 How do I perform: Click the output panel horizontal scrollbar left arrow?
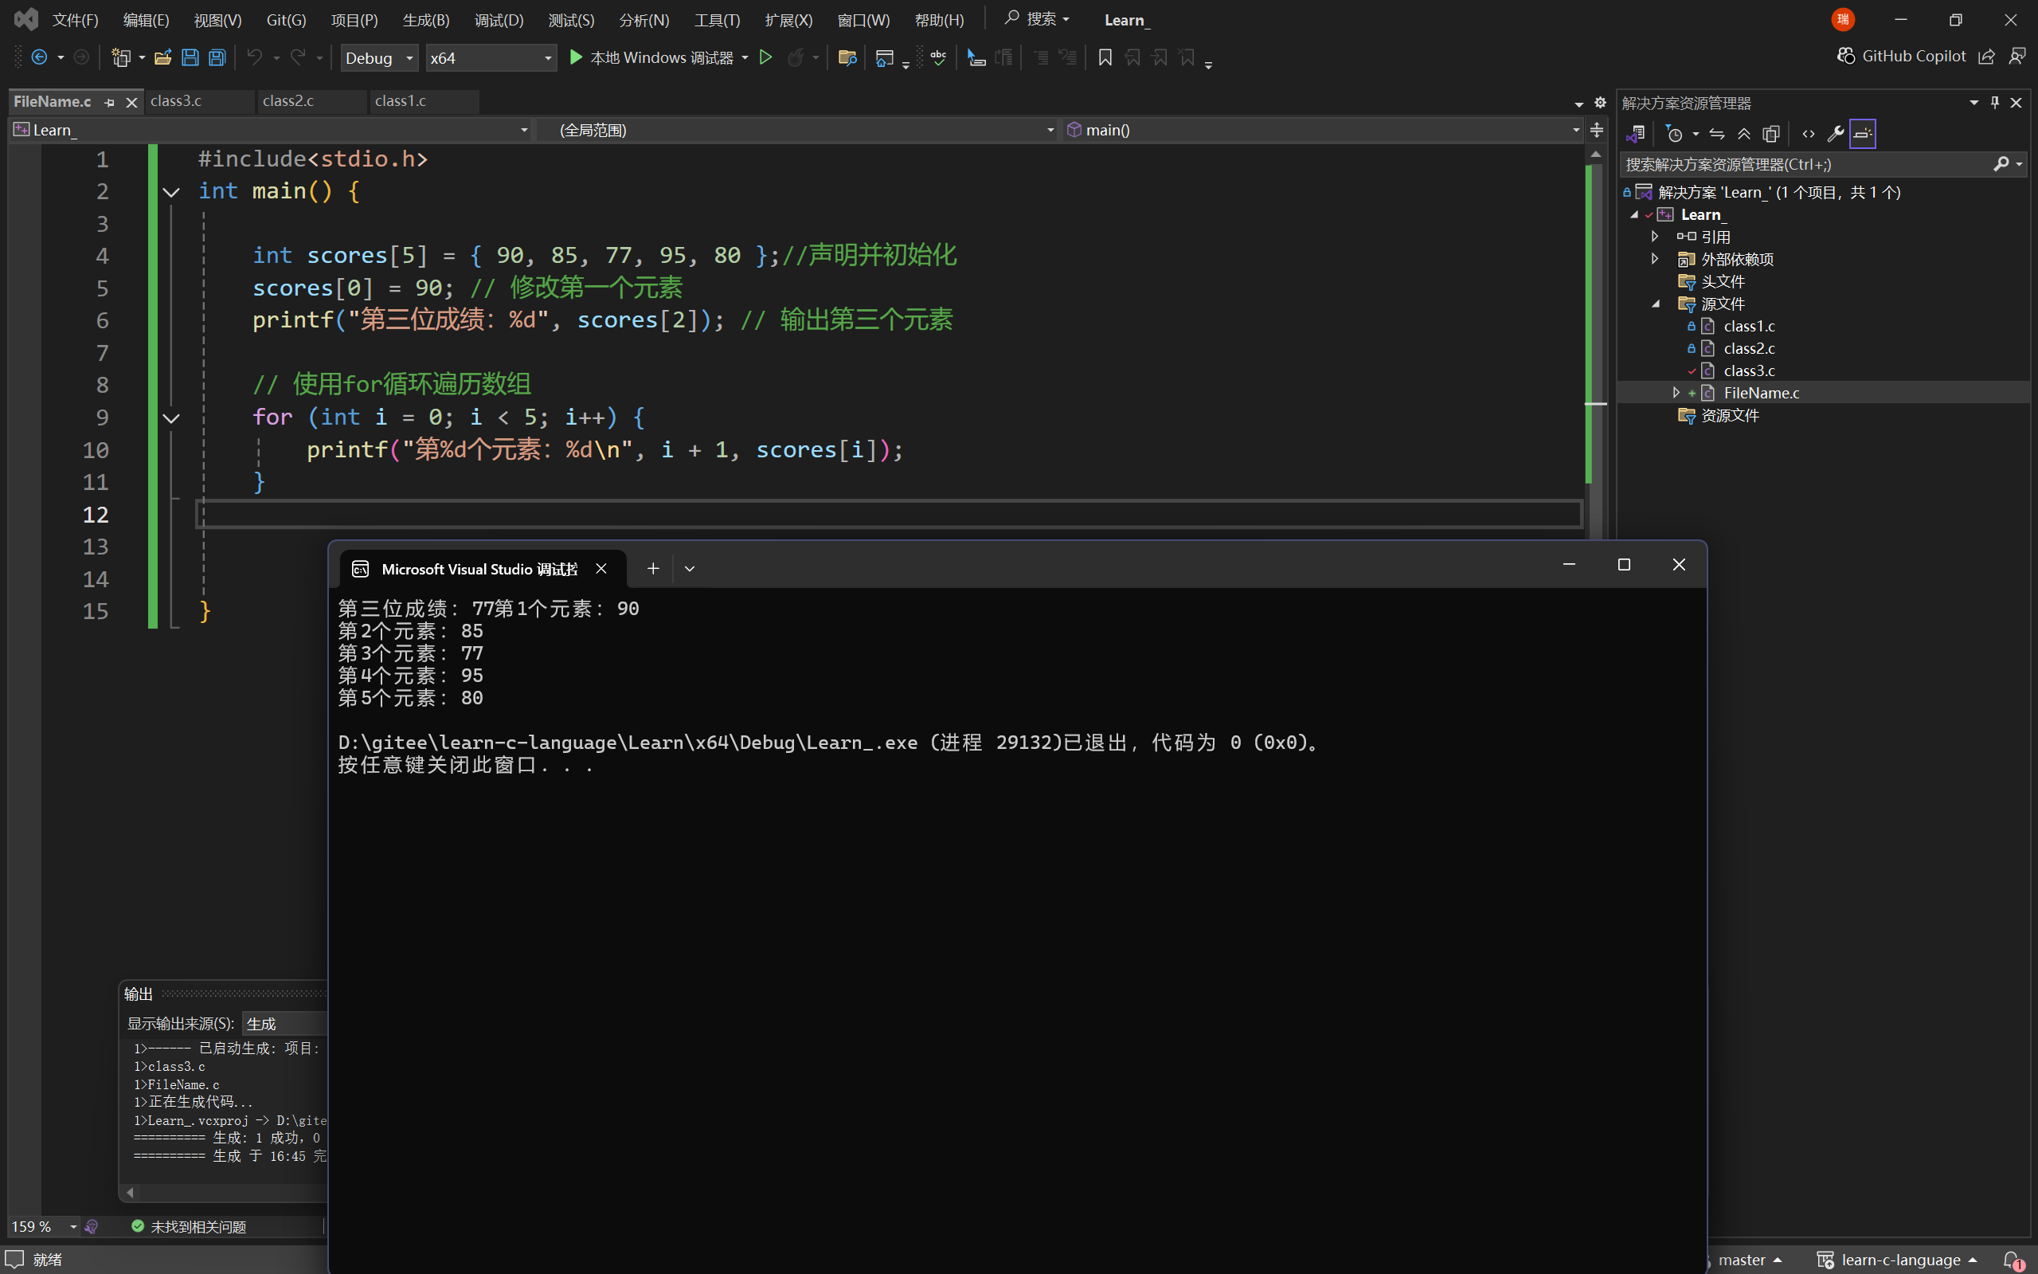130,1192
